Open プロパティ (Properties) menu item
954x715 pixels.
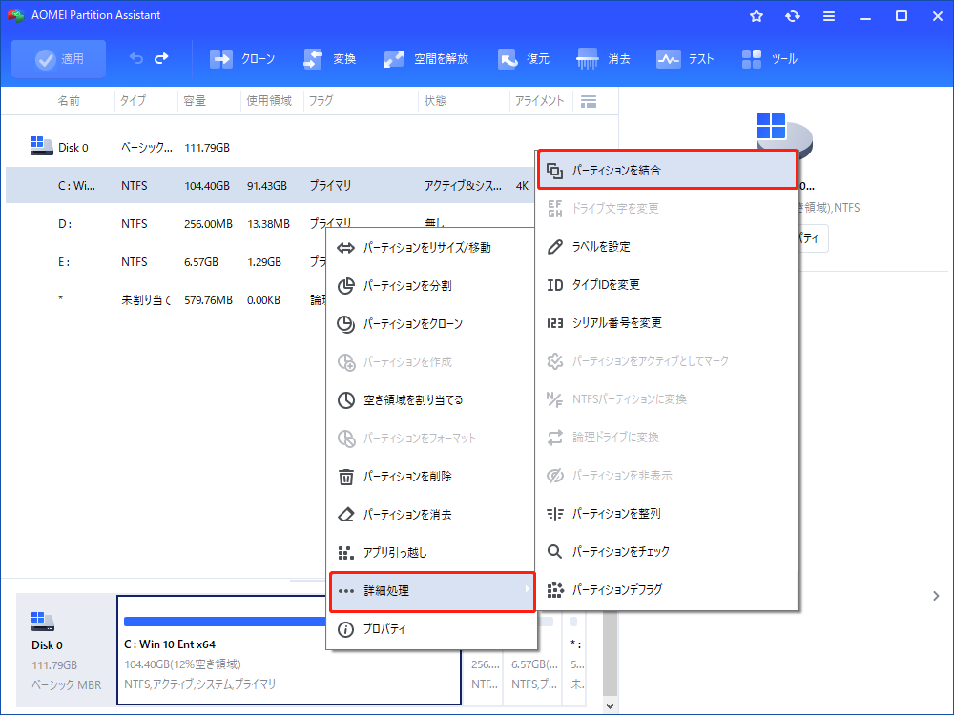click(432, 629)
